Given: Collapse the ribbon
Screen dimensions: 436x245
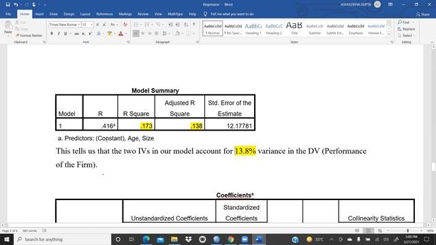Looking at the screenshot, I should click(x=432, y=42).
